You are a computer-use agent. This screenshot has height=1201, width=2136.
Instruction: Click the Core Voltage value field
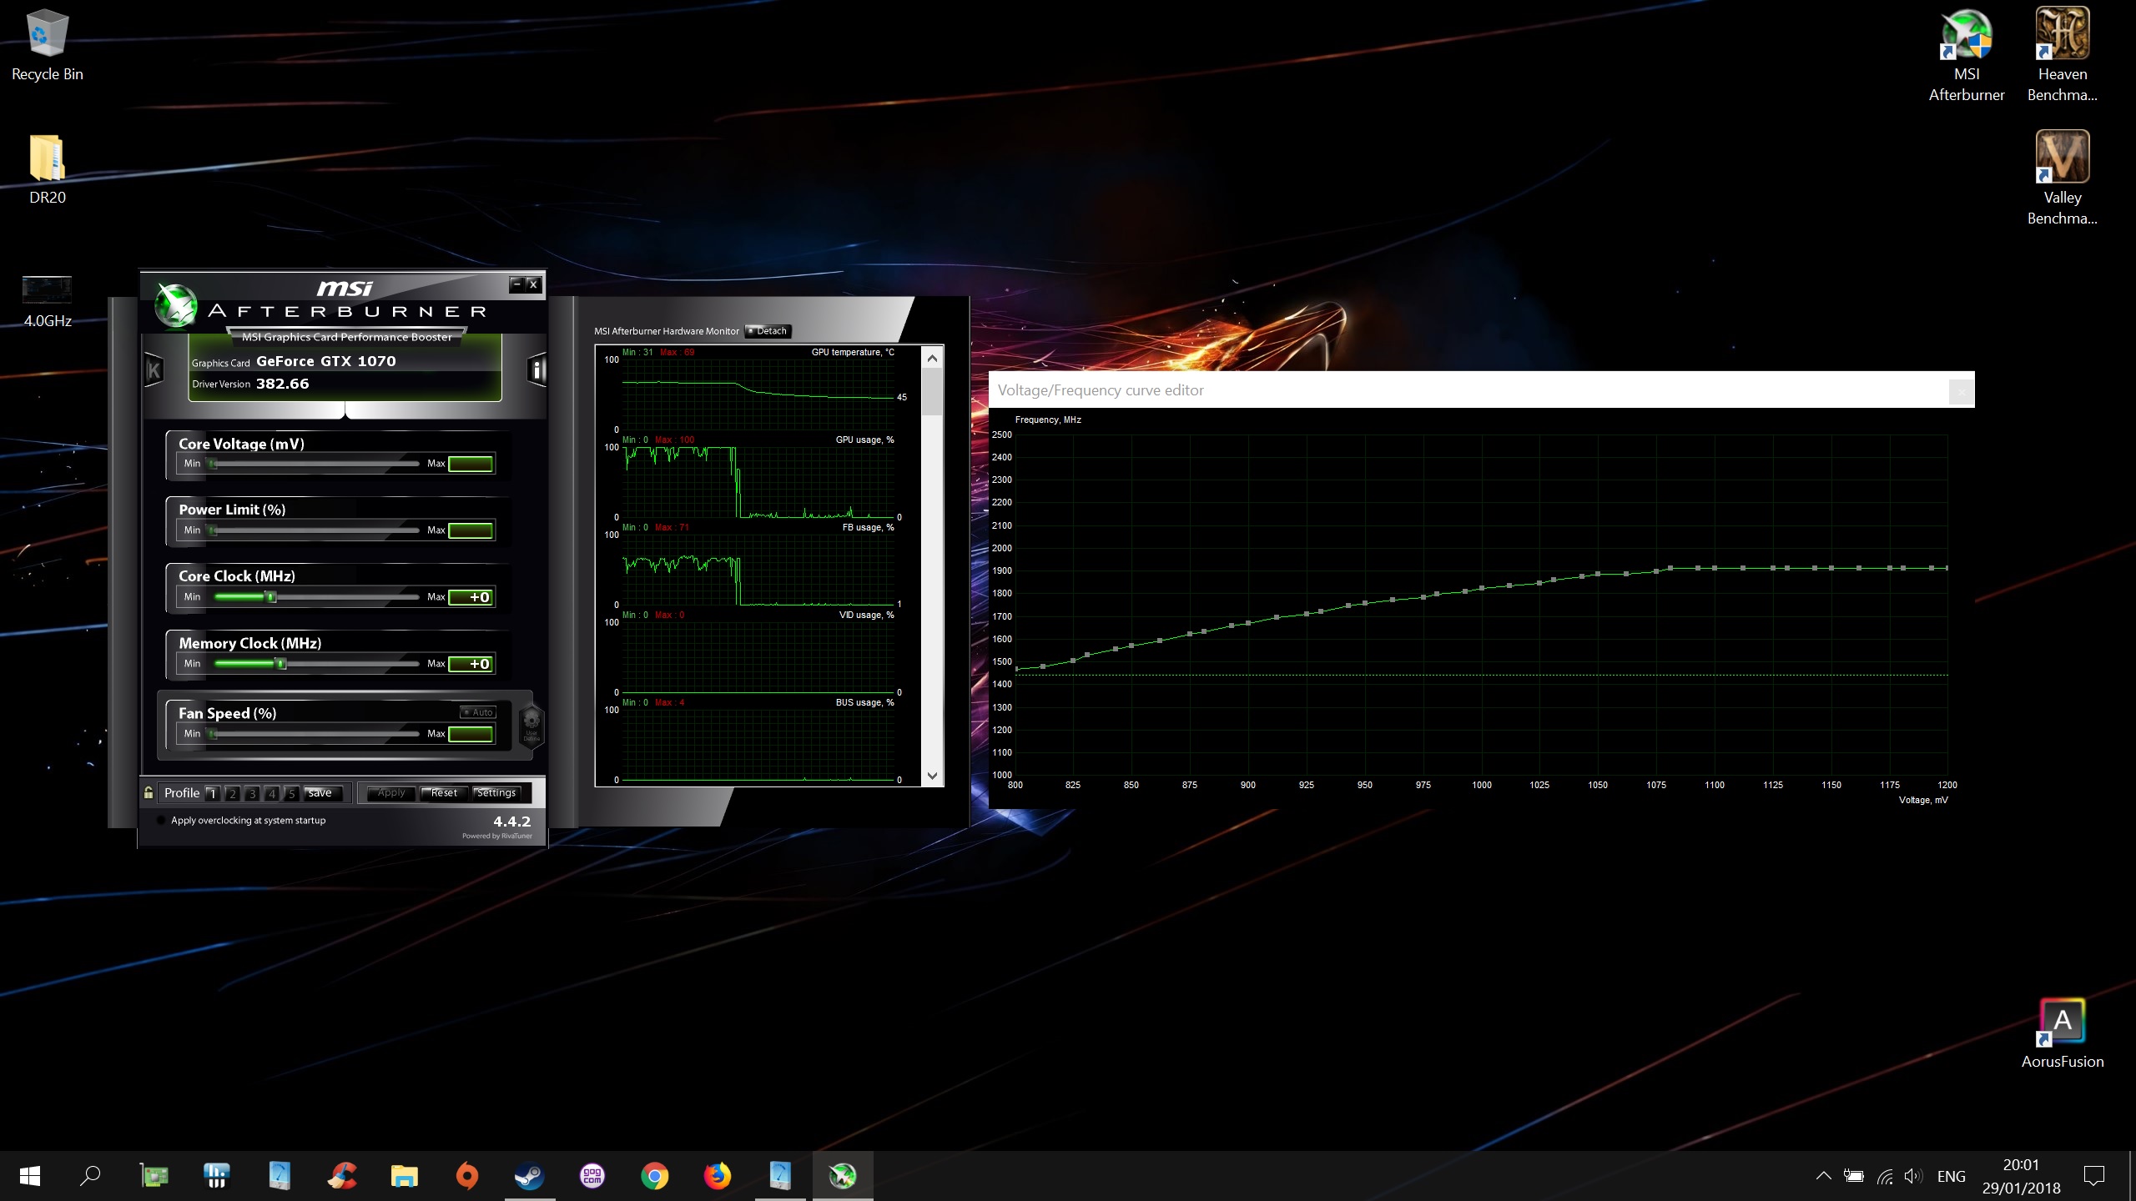click(471, 464)
